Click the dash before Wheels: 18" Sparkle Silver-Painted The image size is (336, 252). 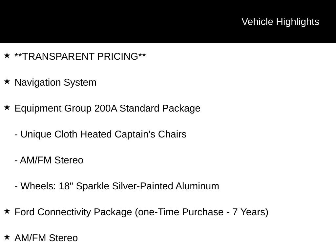[16, 186]
